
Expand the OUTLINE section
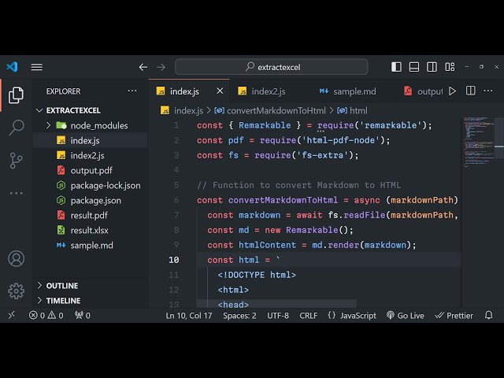(40, 286)
